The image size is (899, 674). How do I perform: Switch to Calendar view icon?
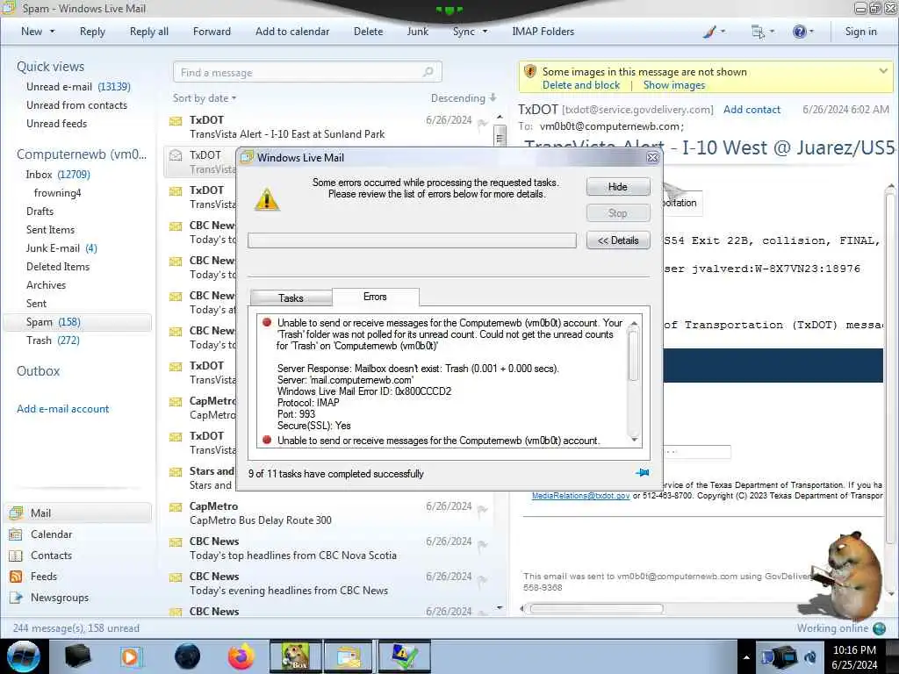pyautogui.click(x=16, y=534)
